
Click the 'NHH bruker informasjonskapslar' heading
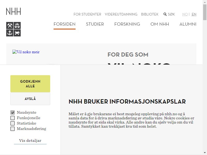127,102
